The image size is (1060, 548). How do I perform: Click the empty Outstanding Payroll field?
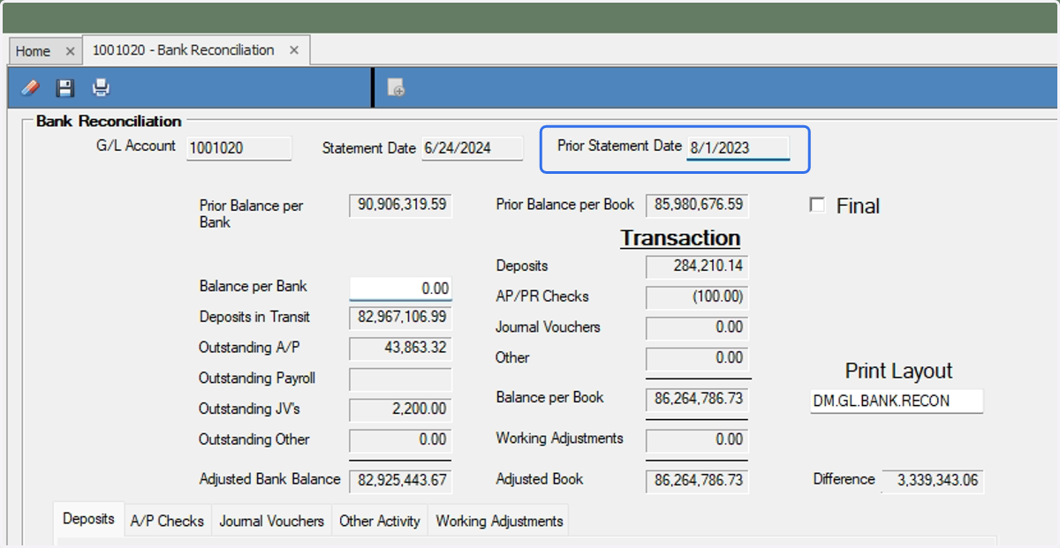400,379
